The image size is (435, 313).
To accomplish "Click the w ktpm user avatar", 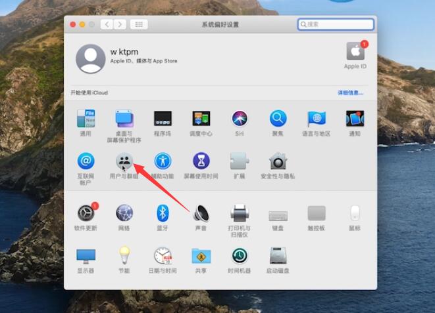I will point(90,58).
